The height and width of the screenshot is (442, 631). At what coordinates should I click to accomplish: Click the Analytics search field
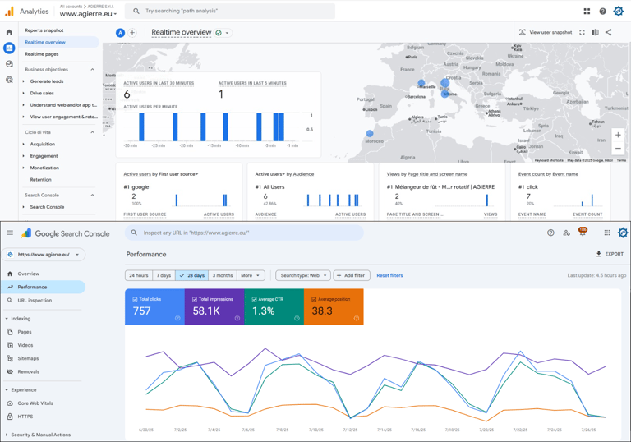[x=230, y=11]
